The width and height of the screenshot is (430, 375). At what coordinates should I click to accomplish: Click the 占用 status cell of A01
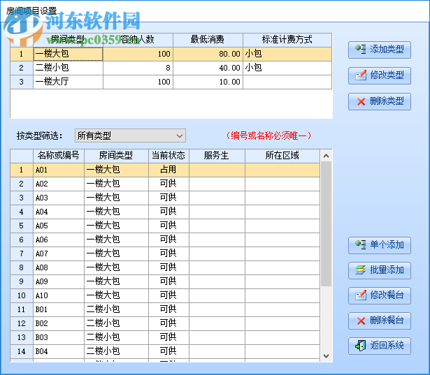point(169,170)
